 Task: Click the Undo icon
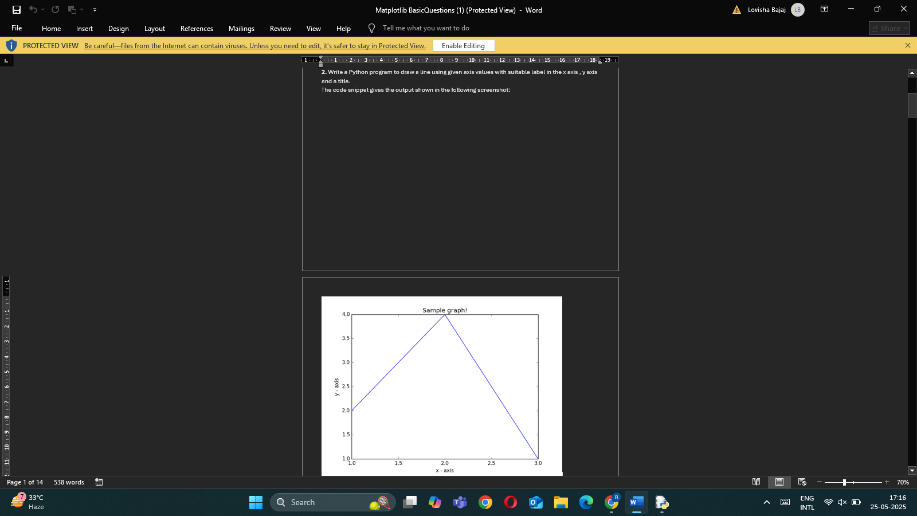[x=33, y=9]
